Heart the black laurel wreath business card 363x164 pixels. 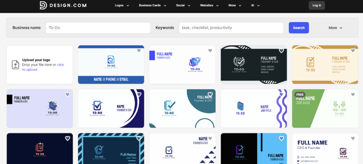[x=281, y=51]
